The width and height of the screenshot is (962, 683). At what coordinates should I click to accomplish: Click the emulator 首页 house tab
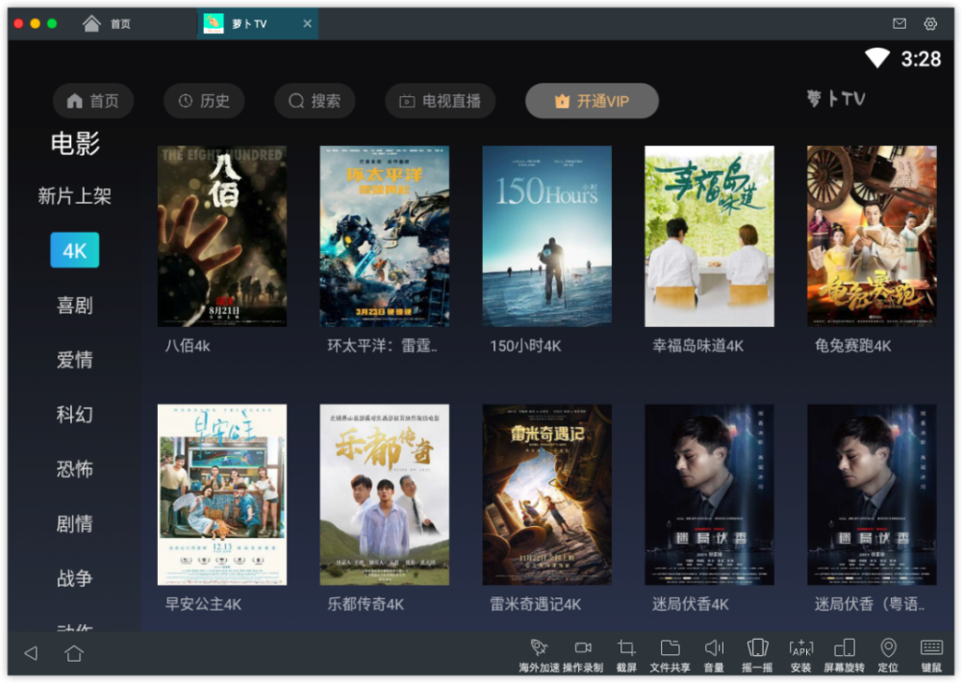pos(107,23)
